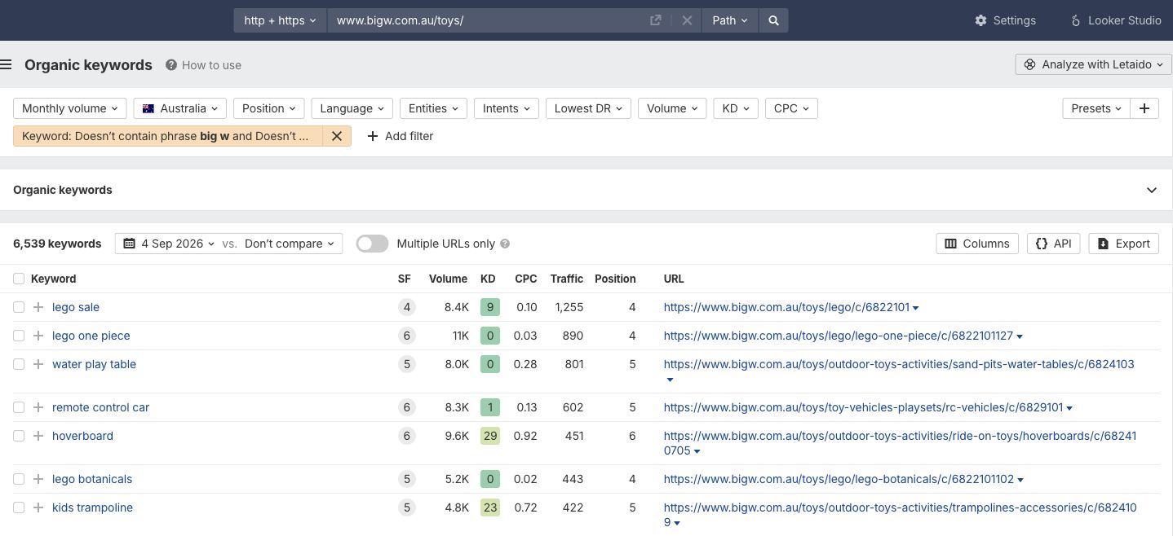The image size is (1173, 536).
Task: Clear the URL field with X icon
Action: (687, 20)
